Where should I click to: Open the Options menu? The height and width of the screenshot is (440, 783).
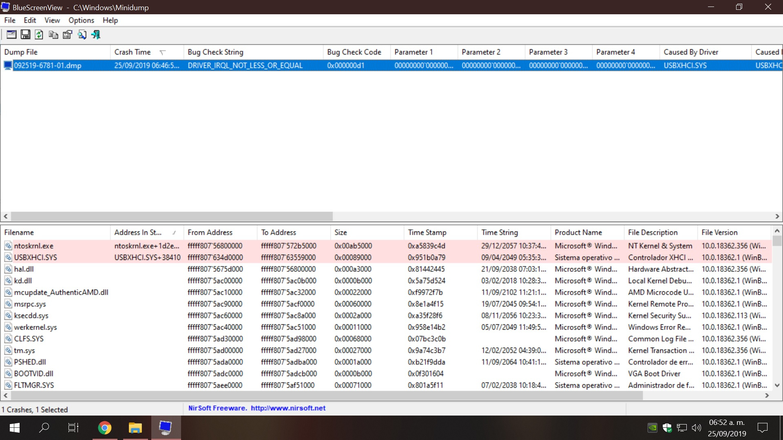[81, 20]
